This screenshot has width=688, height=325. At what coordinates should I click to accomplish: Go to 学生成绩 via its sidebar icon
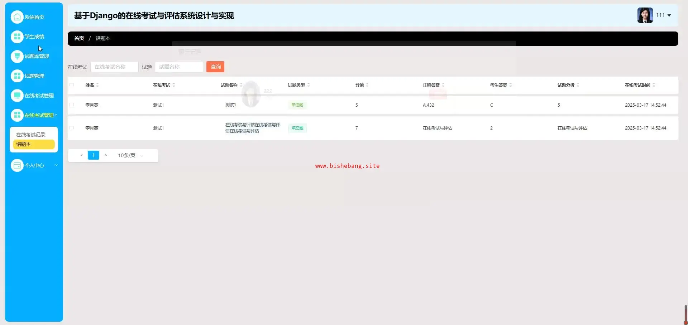click(17, 37)
